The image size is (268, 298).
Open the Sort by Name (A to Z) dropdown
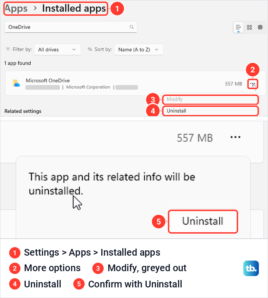tap(139, 49)
